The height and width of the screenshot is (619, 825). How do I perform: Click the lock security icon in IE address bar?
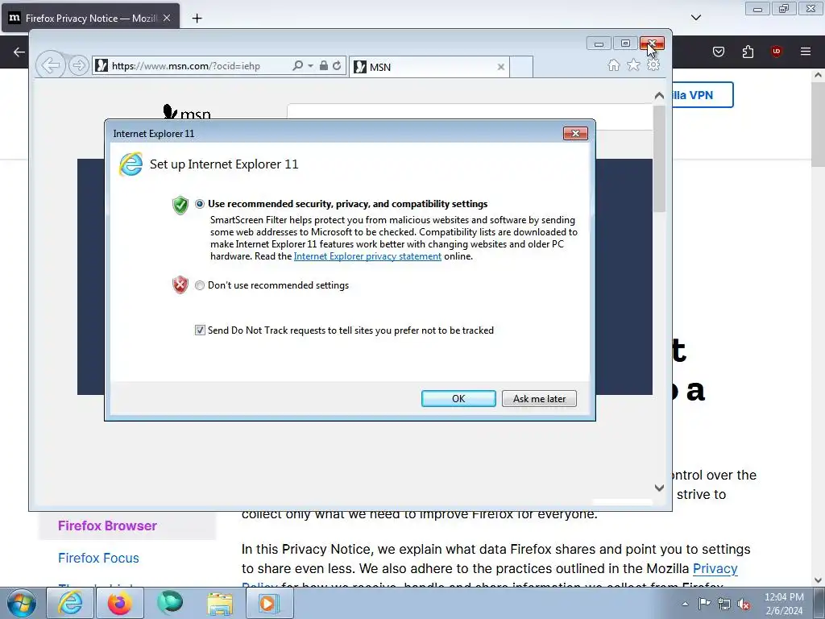pos(324,66)
